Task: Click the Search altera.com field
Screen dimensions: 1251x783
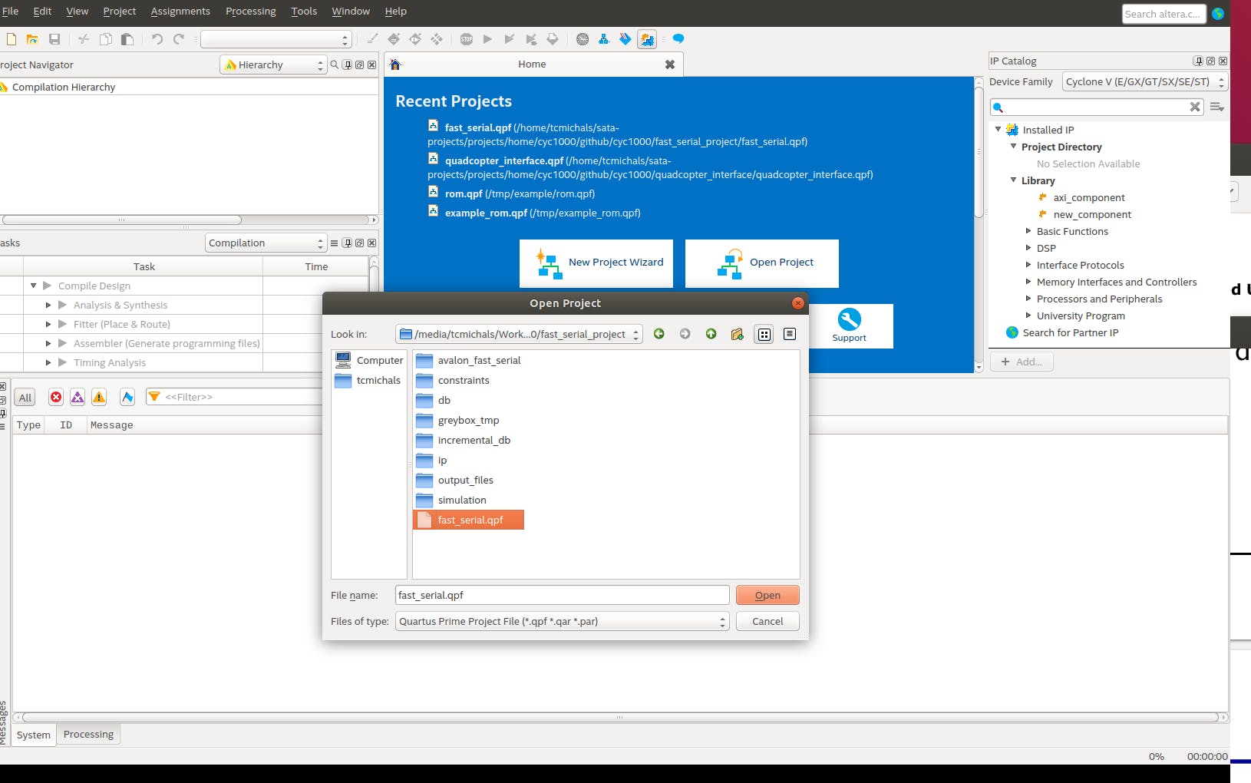Action: pyautogui.click(x=1163, y=14)
